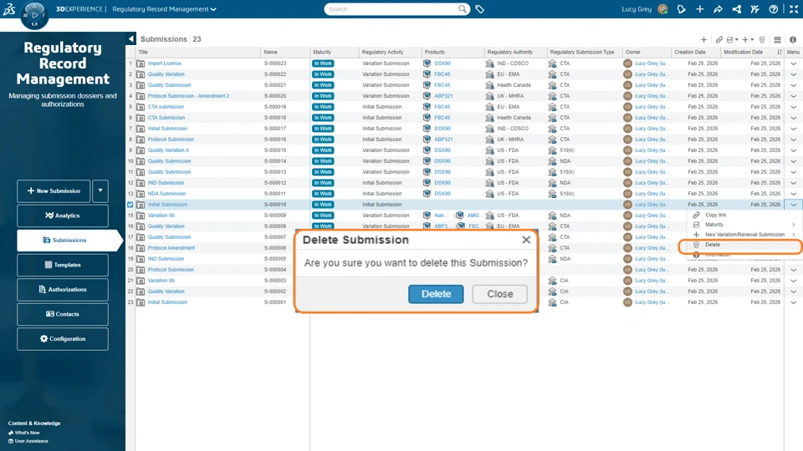Confirm with the blue Delete button

(x=436, y=294)
